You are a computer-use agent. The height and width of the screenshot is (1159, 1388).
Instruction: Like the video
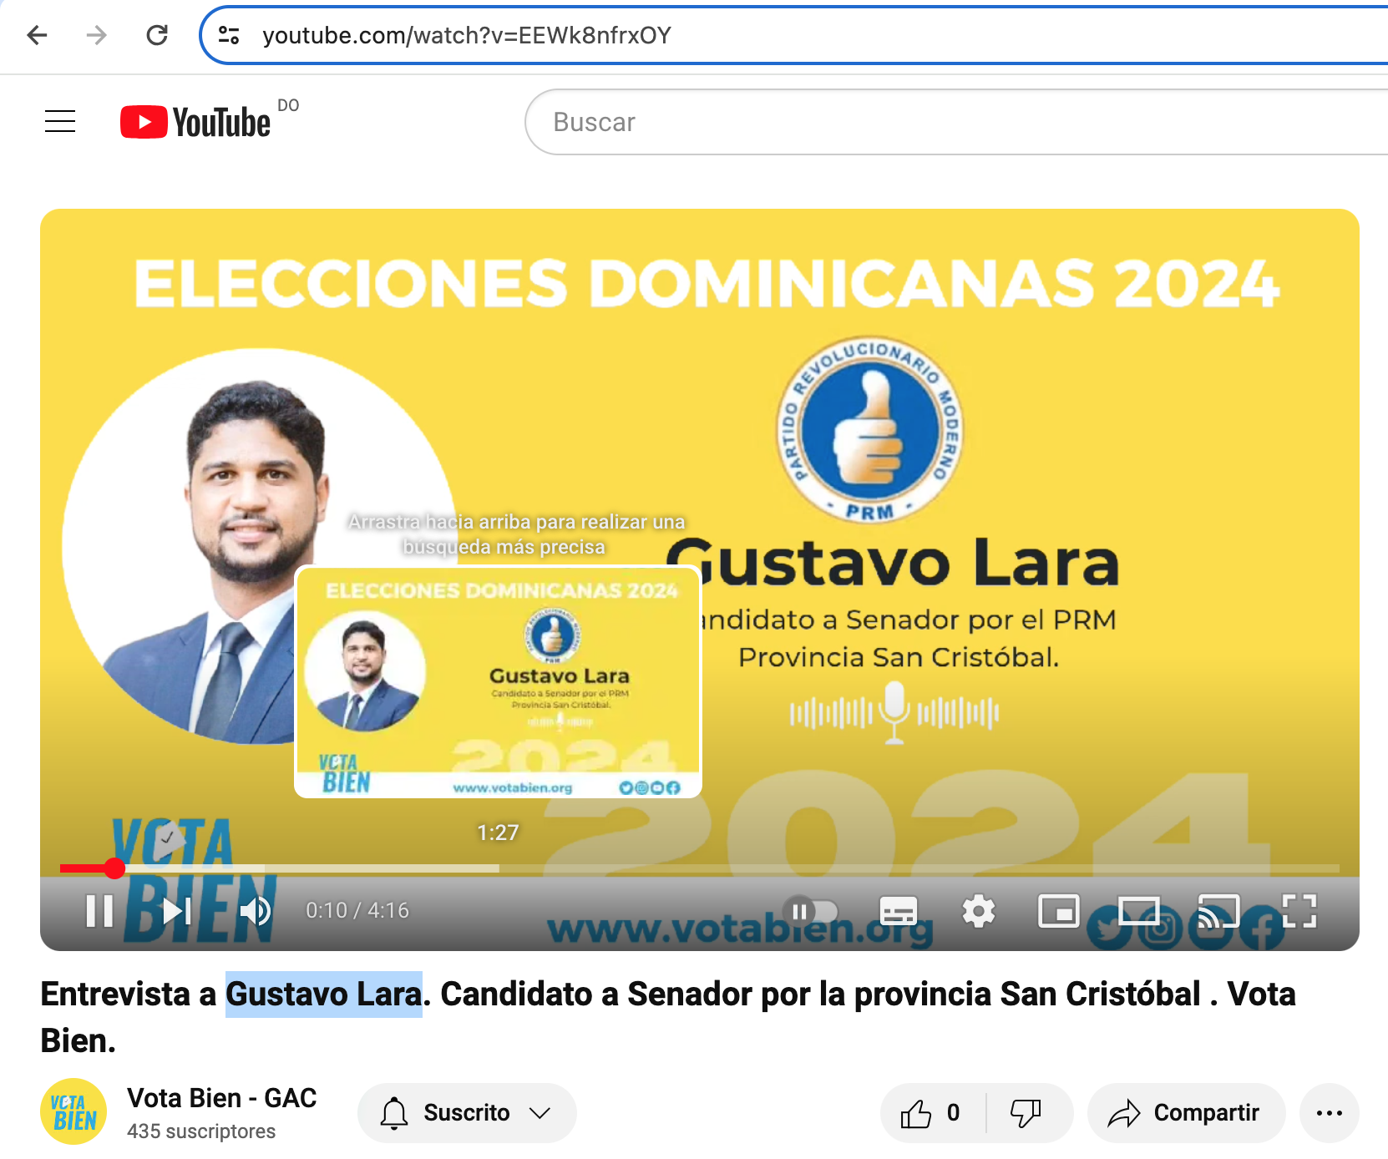tap(931, 1113)
